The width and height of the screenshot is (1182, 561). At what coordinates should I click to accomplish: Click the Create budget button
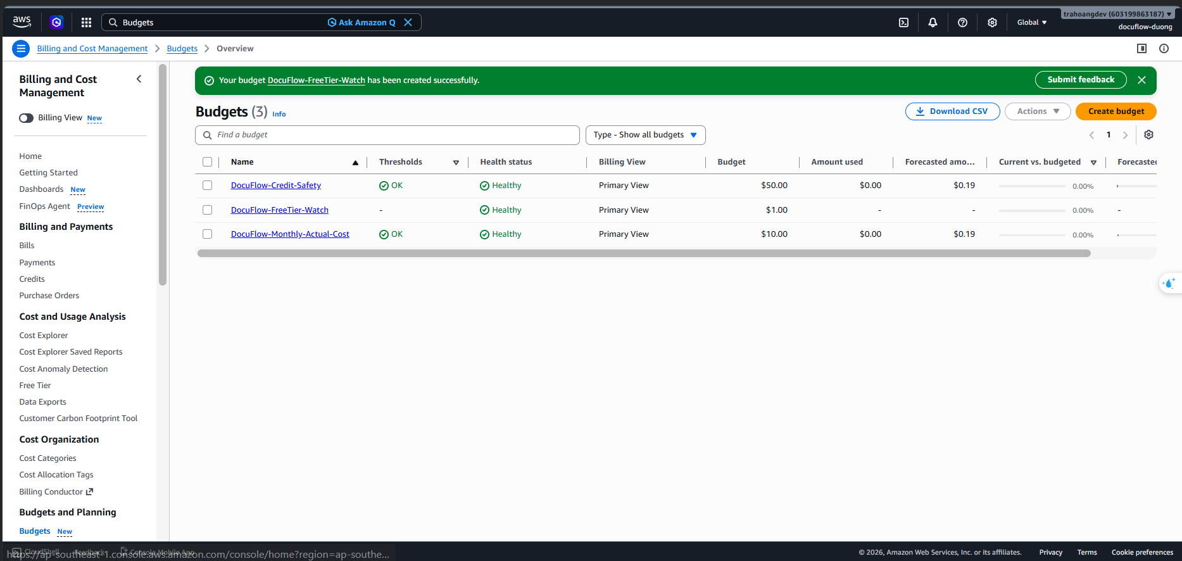tap(1116, 111)
